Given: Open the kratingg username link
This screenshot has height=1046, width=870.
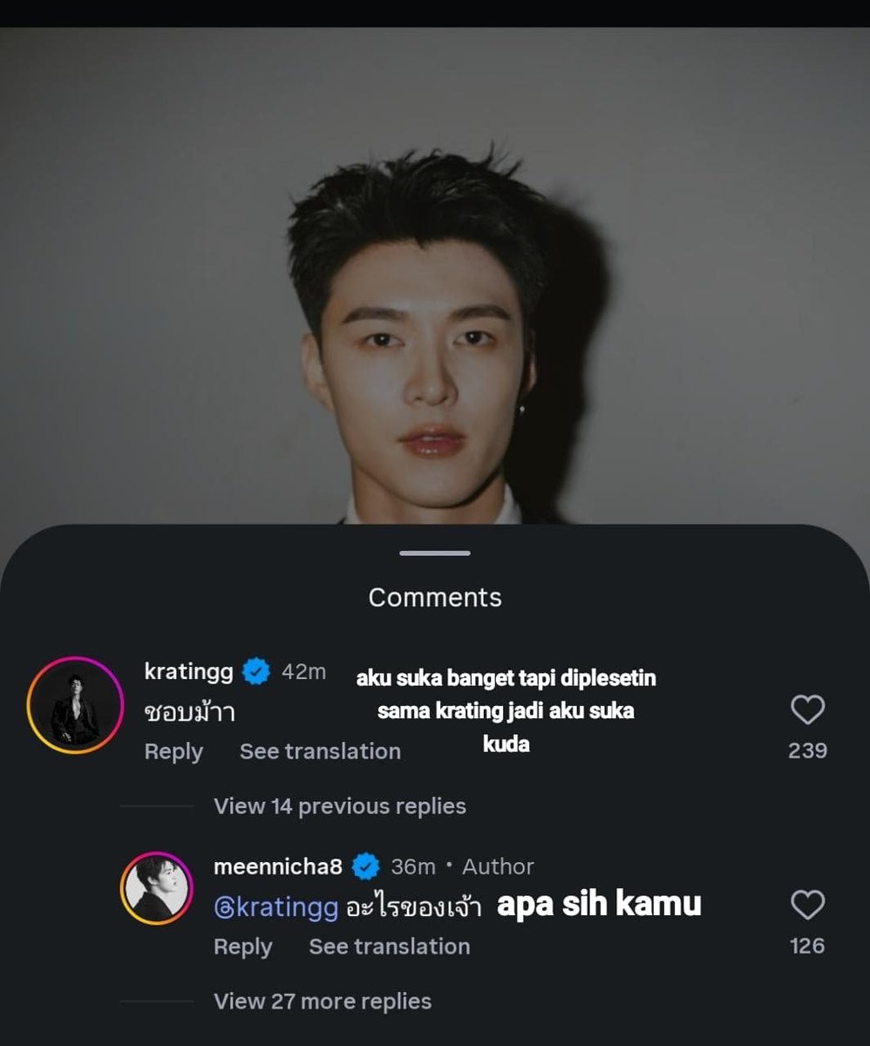Looking at the screenshot, I should [188, 672].
